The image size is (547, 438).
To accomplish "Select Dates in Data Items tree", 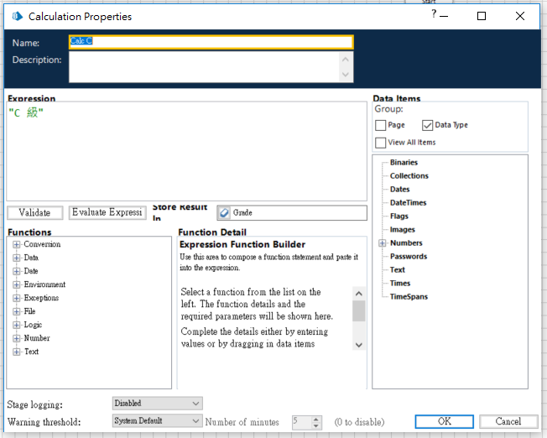I will pos(400,189).
